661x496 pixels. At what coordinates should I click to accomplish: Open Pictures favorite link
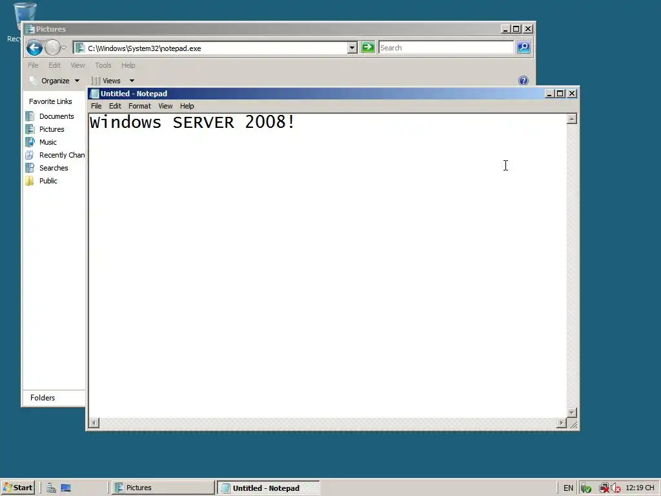52,129
